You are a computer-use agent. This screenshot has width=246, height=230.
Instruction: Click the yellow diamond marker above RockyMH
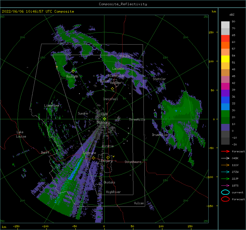point(73,71)
